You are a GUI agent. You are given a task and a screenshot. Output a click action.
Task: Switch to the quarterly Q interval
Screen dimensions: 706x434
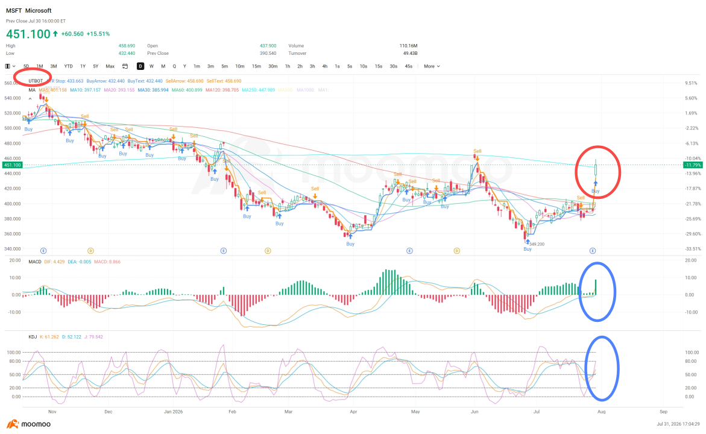(174, 66)
